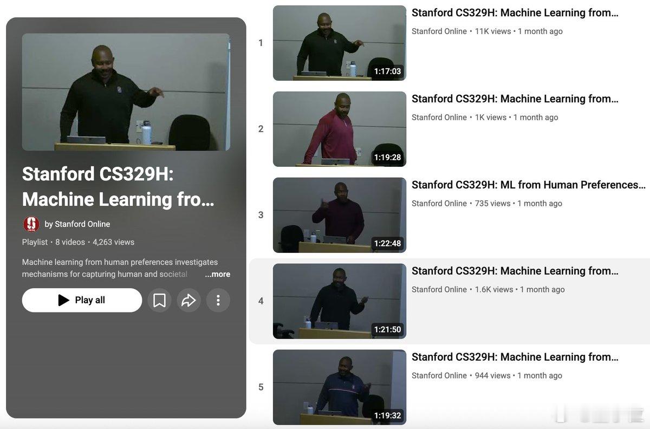This screenshot has height=429, width=650.
Task: Expand the description with ...more
Action: 217,274
